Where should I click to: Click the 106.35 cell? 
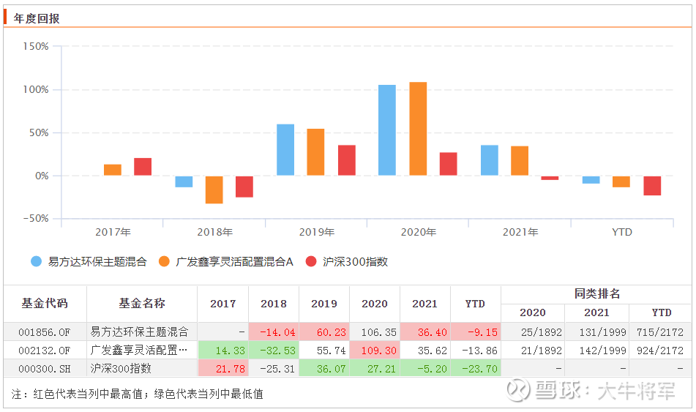(x=375, y=332)
